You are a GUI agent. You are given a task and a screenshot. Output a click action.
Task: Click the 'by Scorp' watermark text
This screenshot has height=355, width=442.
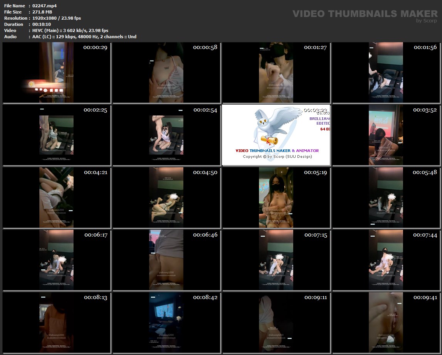[x=426, y=21]
